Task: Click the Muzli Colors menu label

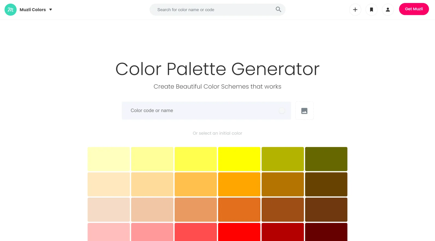Action: tap(33, 10)
